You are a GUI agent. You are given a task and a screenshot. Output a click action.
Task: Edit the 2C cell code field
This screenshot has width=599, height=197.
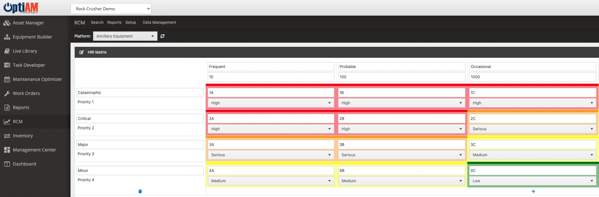coord(533,119)
